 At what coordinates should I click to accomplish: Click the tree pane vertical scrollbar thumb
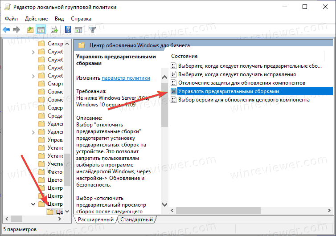[67, 170]
